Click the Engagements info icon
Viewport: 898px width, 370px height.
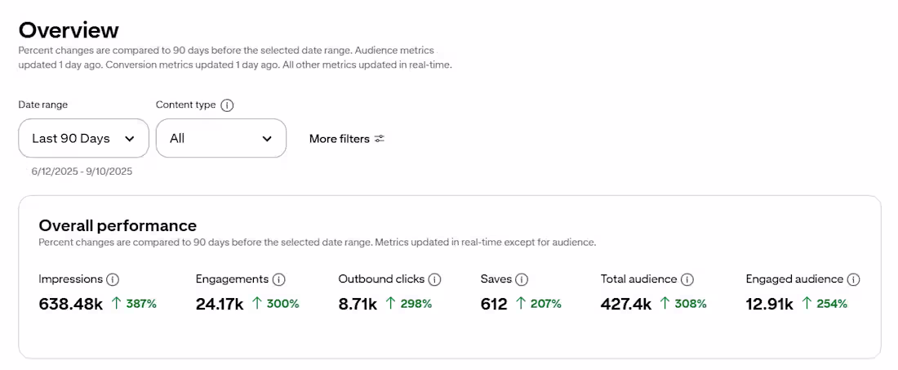pyautogui.click(x=279, y=279)
